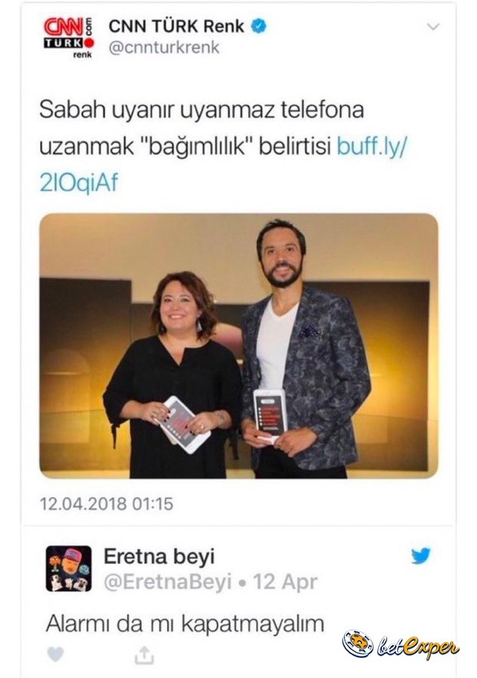Click the CNN TÜRK Renk account name

(x=176, y=26)
